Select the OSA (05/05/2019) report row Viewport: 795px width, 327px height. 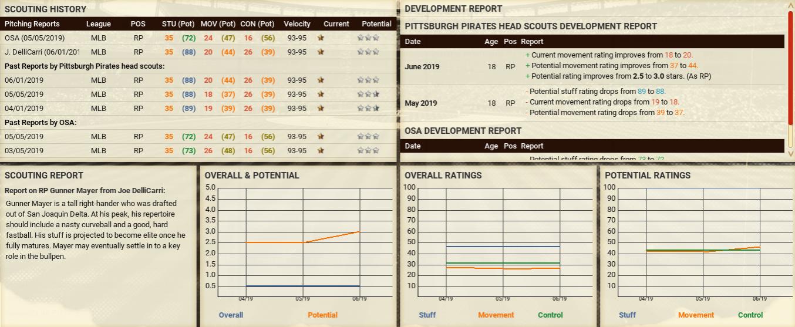pos(35,38)
